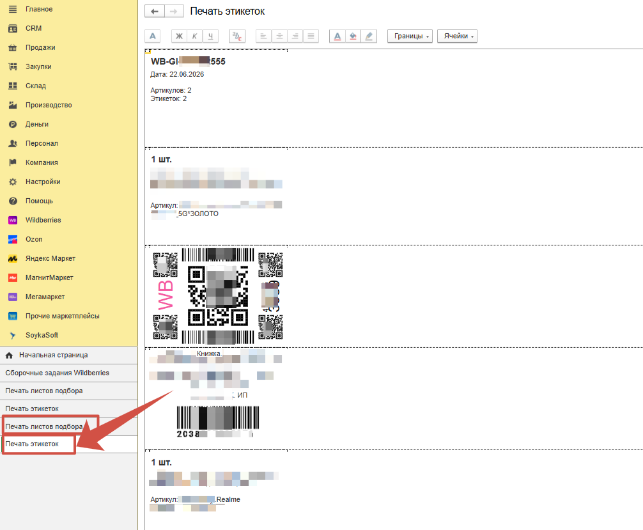Open the font settings A button
This screenshot has width=643, height=530.
coord(153,36)
